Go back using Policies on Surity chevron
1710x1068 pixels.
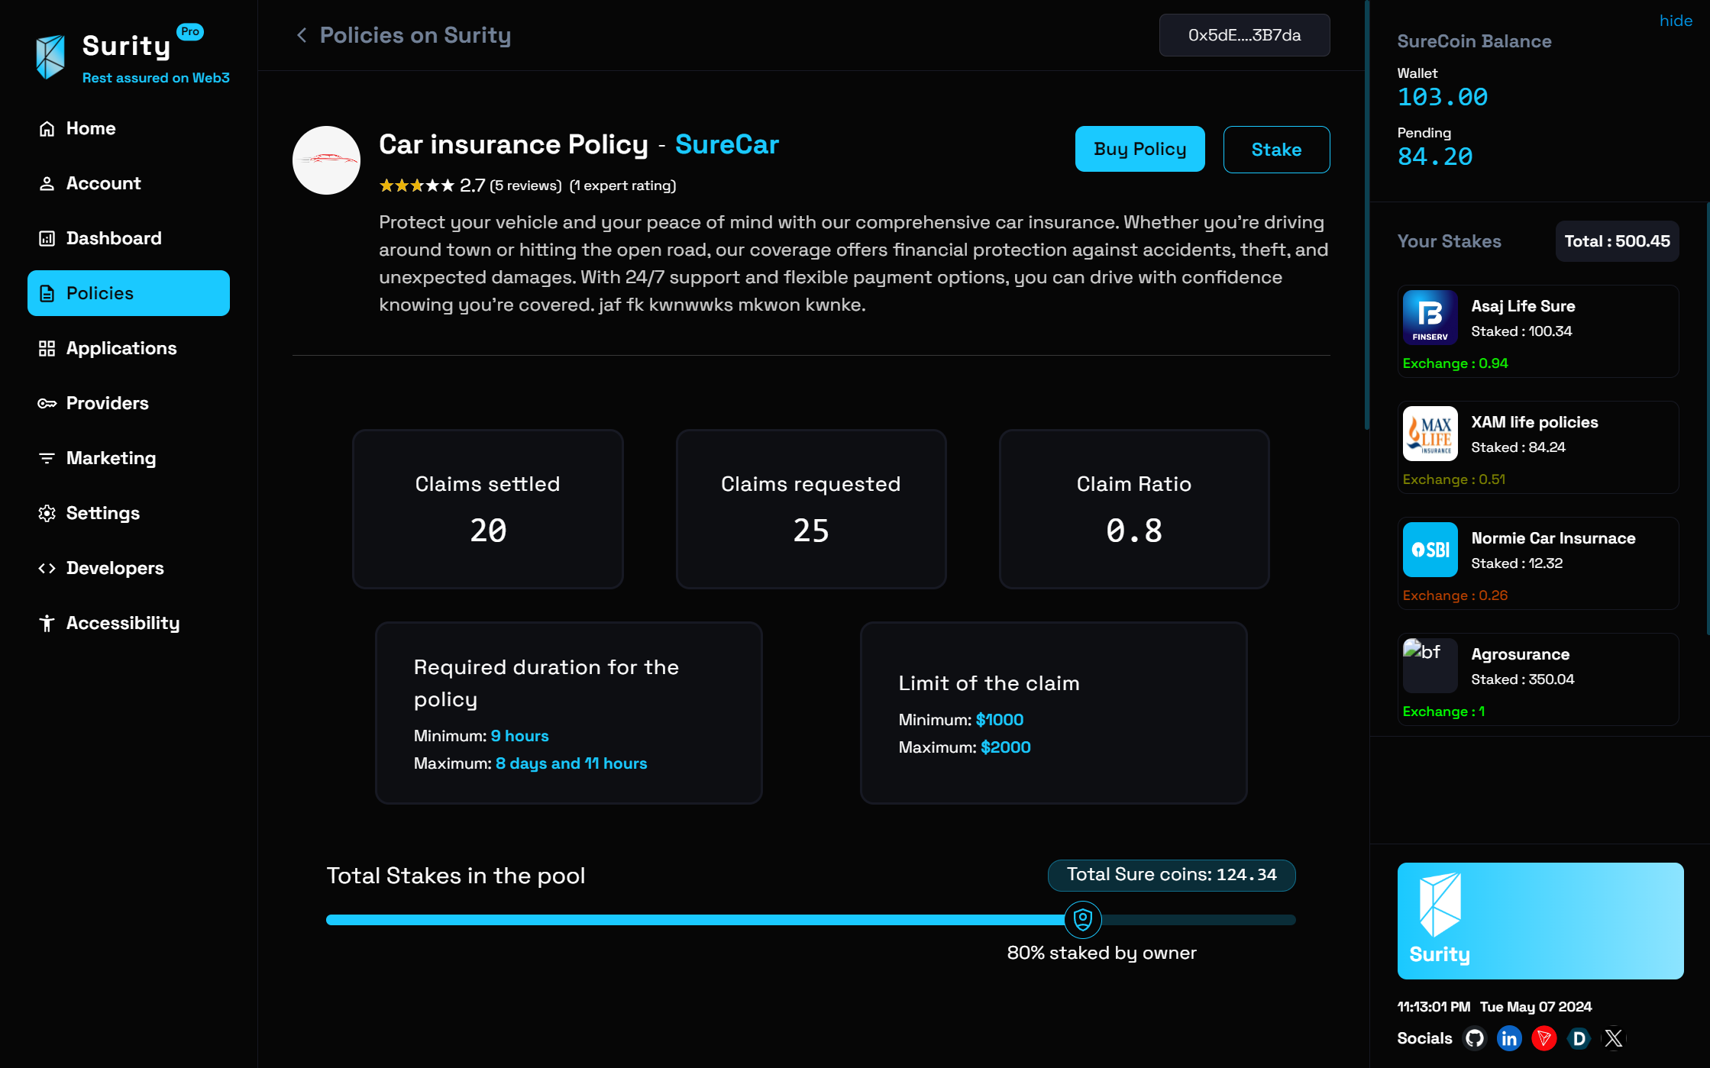point(302,35)
